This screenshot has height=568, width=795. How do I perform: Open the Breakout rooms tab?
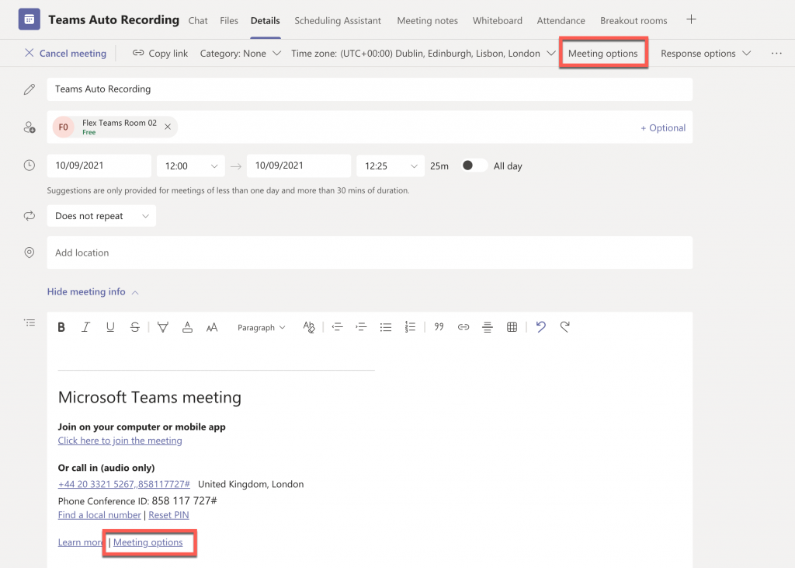coord(634,21)
